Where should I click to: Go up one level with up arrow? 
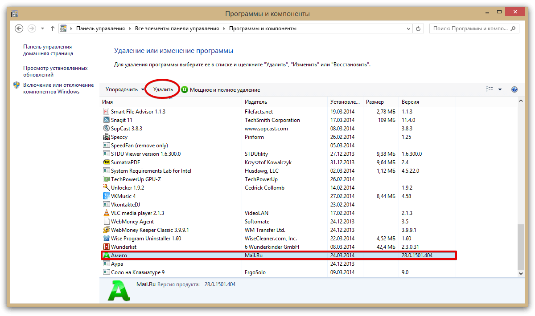coord(53,28)
